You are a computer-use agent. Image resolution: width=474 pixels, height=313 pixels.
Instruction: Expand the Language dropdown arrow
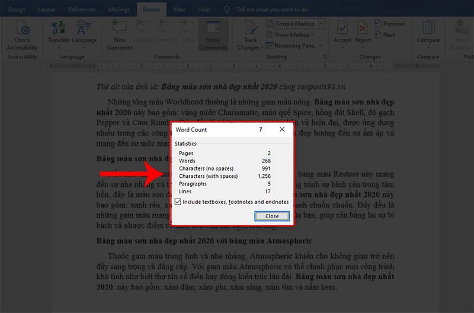(85, 47)
